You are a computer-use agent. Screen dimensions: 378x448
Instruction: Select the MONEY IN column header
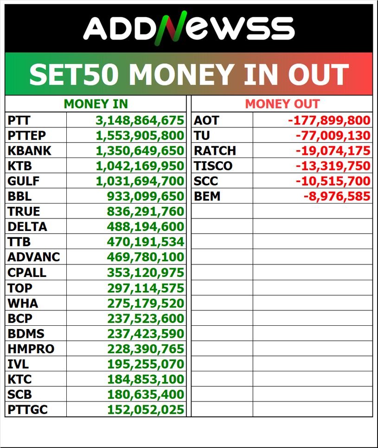coord(96,104)
